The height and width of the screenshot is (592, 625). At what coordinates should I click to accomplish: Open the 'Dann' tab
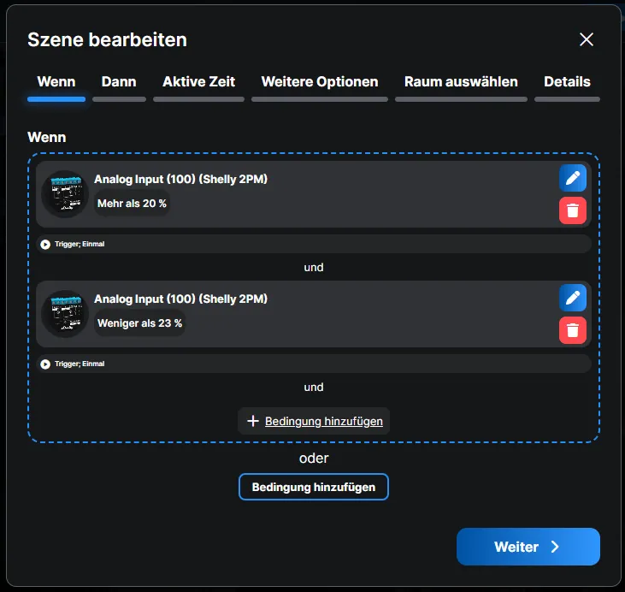(119, 82)
